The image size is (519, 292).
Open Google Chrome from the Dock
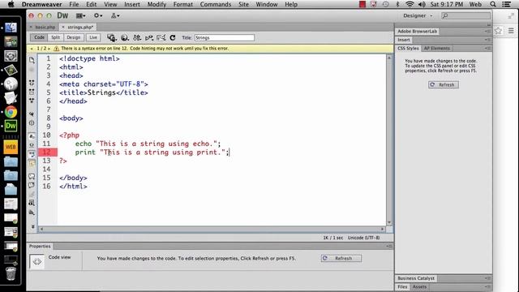click(11, 112)
